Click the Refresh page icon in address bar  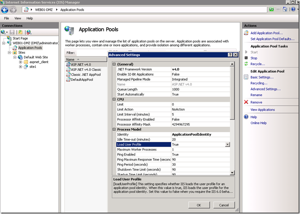271,9
